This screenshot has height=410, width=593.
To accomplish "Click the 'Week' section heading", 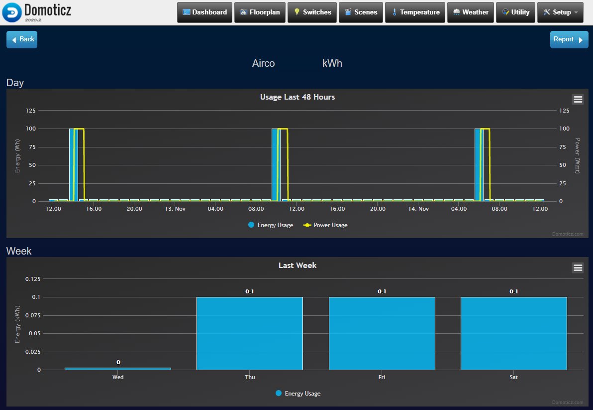I will click(19, 251).
